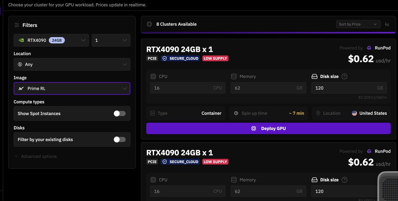This screenshot has height=201, width=398.
Task: Click the United States flag icon
Action: click(354, 113)
